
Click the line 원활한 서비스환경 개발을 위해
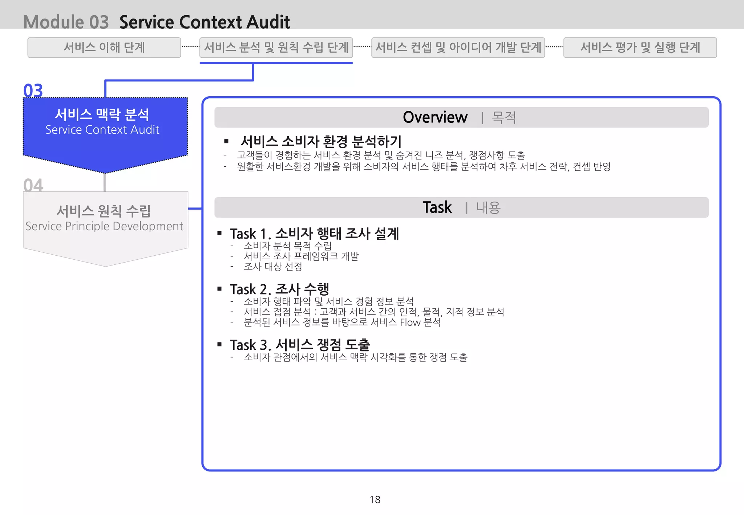click(x=424, y=167)
